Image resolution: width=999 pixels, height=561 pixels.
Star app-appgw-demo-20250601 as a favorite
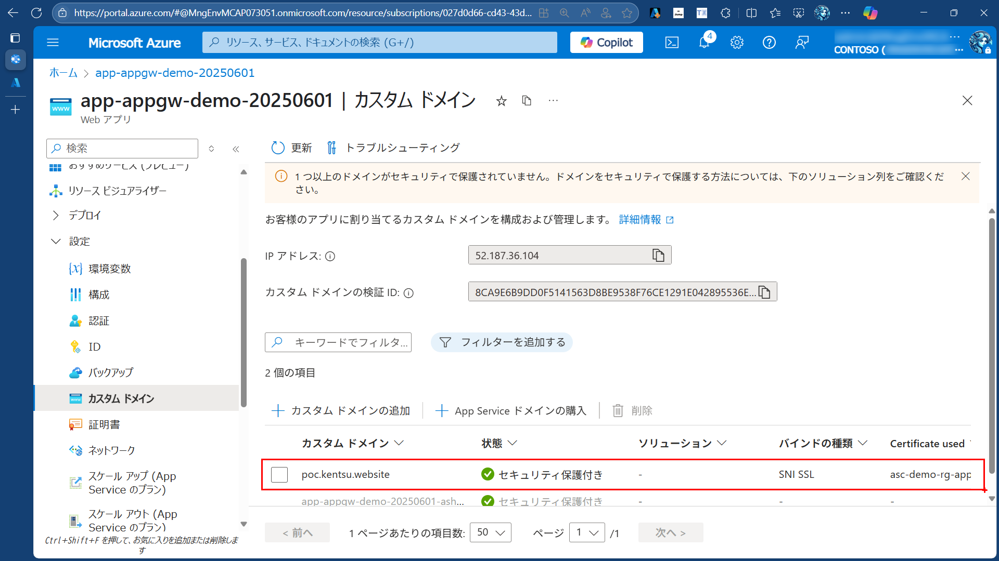(501, 100)
